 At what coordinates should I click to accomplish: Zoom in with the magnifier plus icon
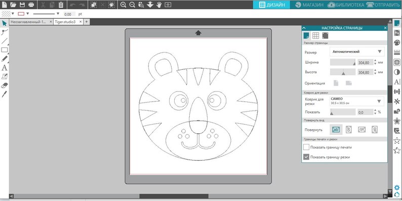[x=124, y=5]
